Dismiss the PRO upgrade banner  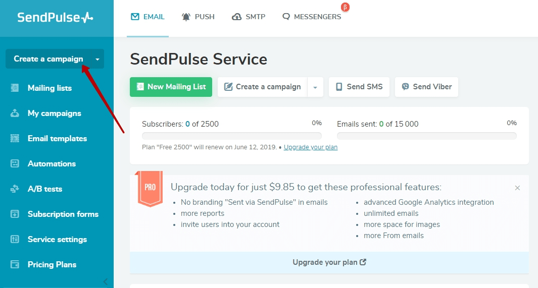[x=517, y=188]
